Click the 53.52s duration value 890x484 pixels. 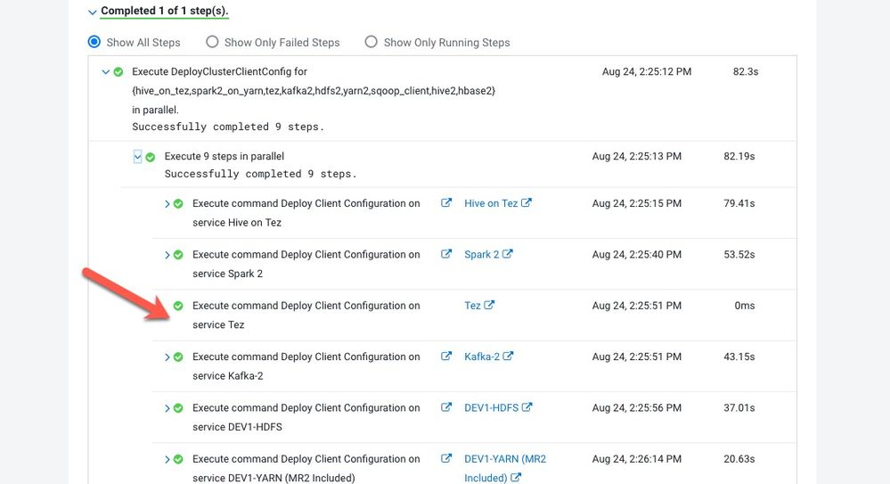point(739,255)
